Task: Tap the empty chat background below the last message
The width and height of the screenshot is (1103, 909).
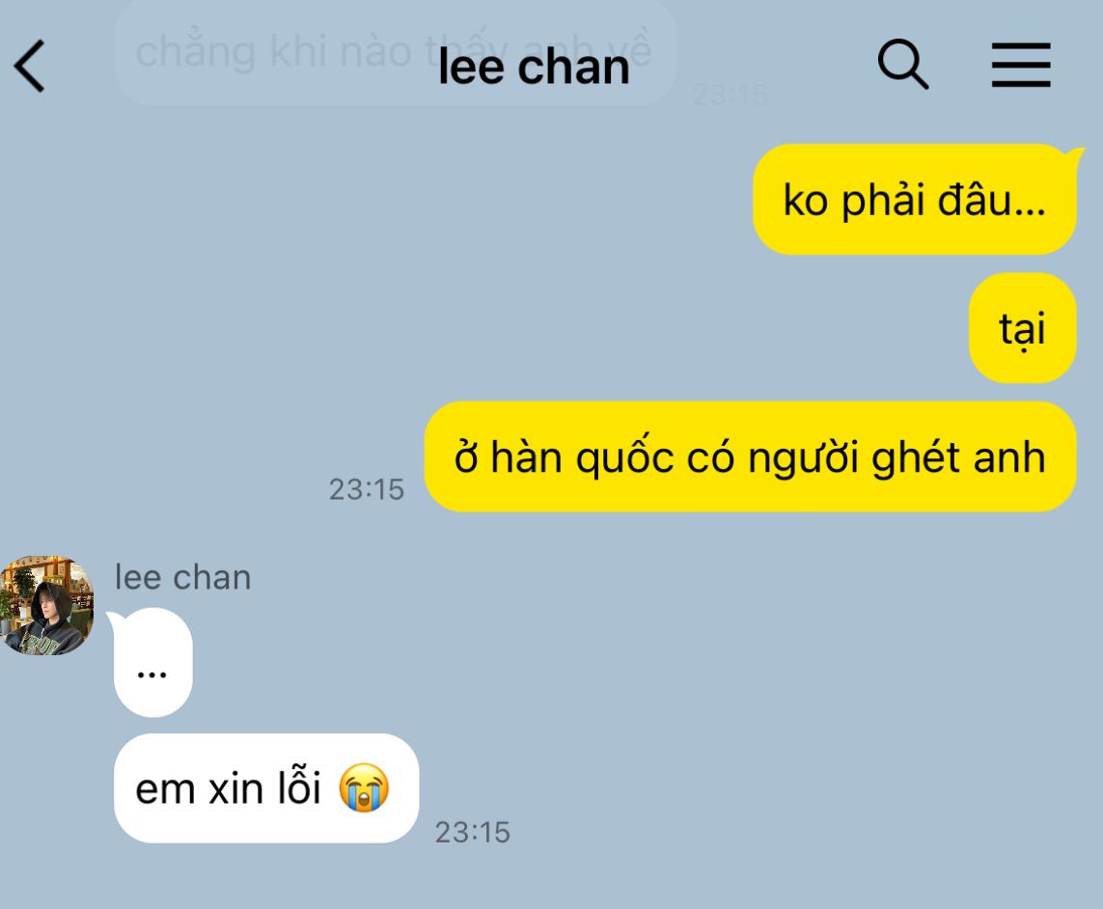Action: coord(703,876)
